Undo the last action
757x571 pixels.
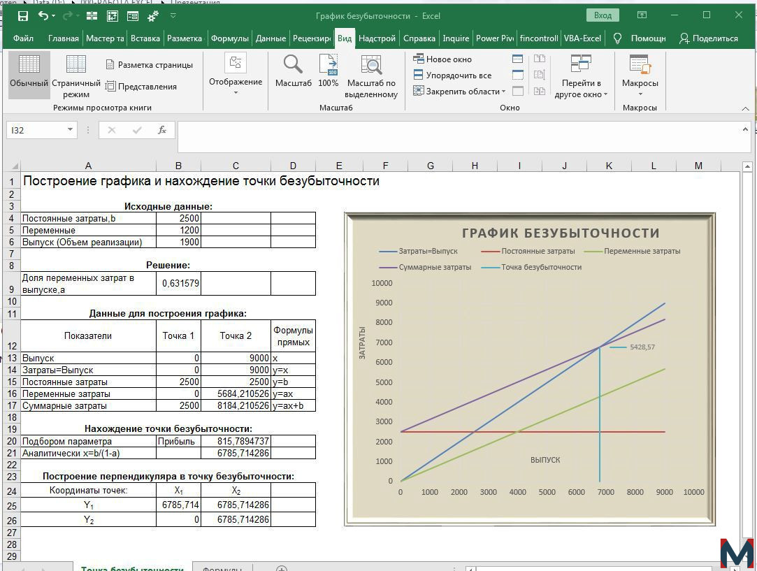pyautogui.click(x=43, y=16)
